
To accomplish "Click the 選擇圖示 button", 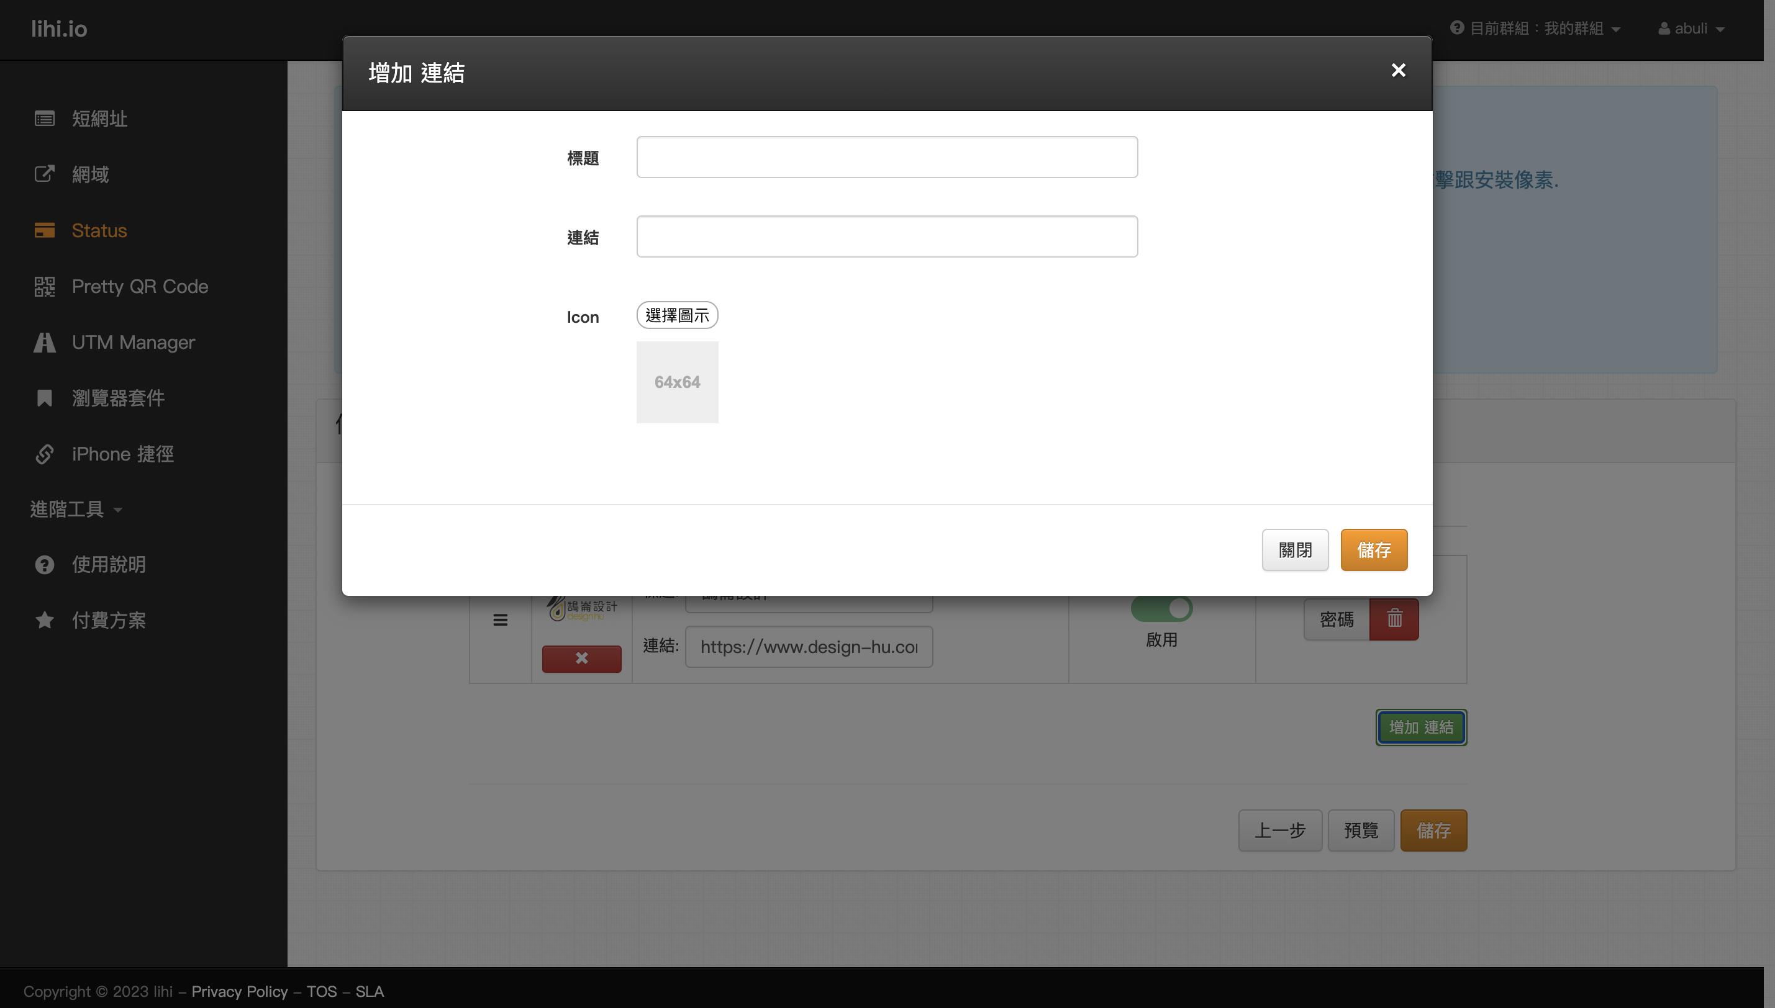I will tap(678, 316).
